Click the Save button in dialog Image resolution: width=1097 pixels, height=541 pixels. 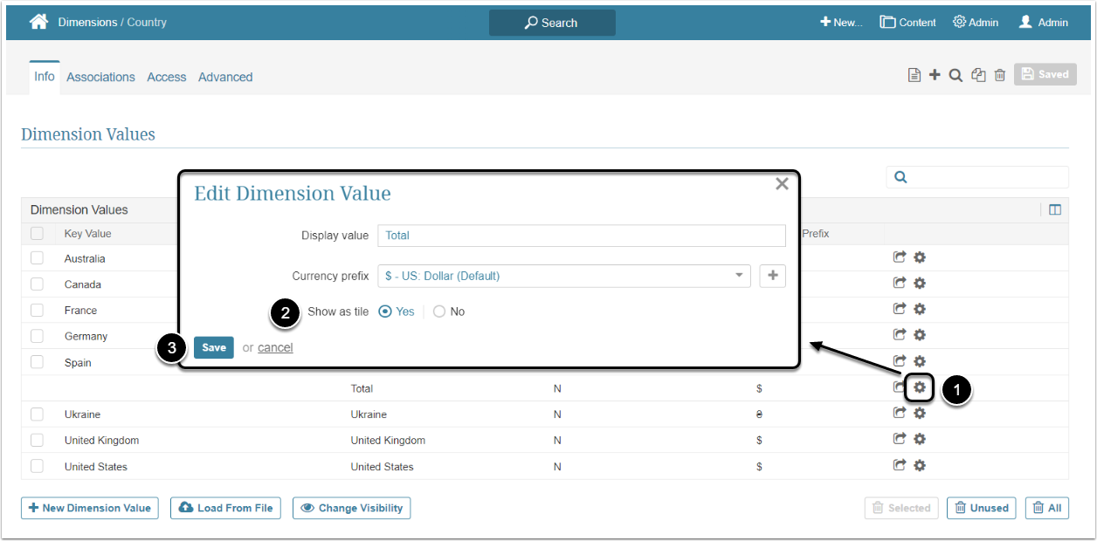214,347
